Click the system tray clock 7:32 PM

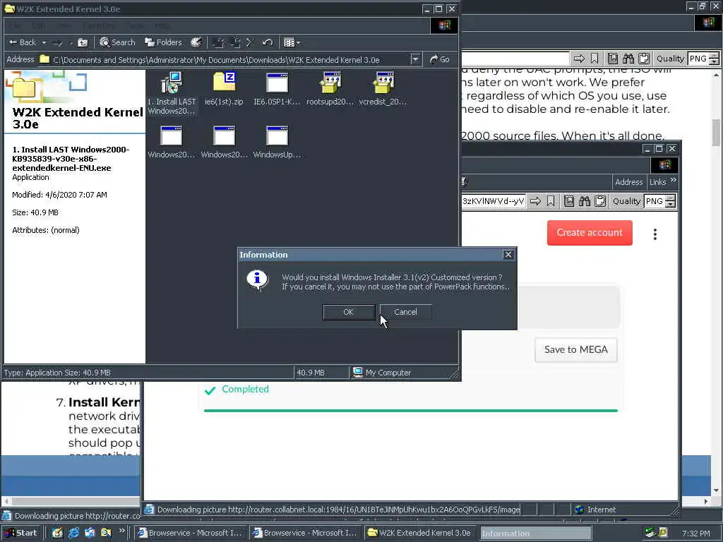[x=695, y=534]
